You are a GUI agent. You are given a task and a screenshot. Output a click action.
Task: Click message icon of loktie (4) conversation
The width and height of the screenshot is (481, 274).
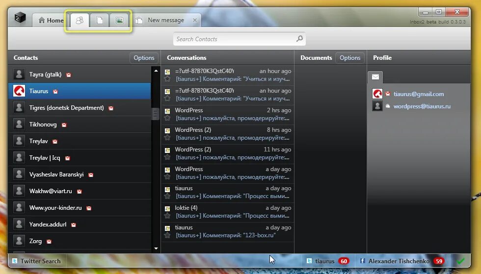click(x=167, y=209)
